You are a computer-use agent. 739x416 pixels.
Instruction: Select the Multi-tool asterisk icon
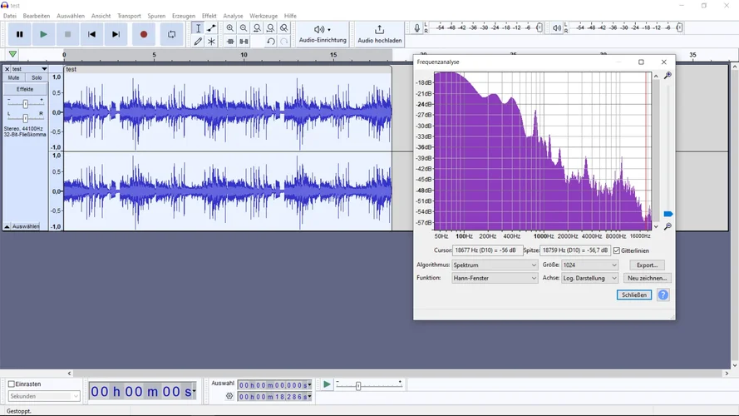[211, 42]
